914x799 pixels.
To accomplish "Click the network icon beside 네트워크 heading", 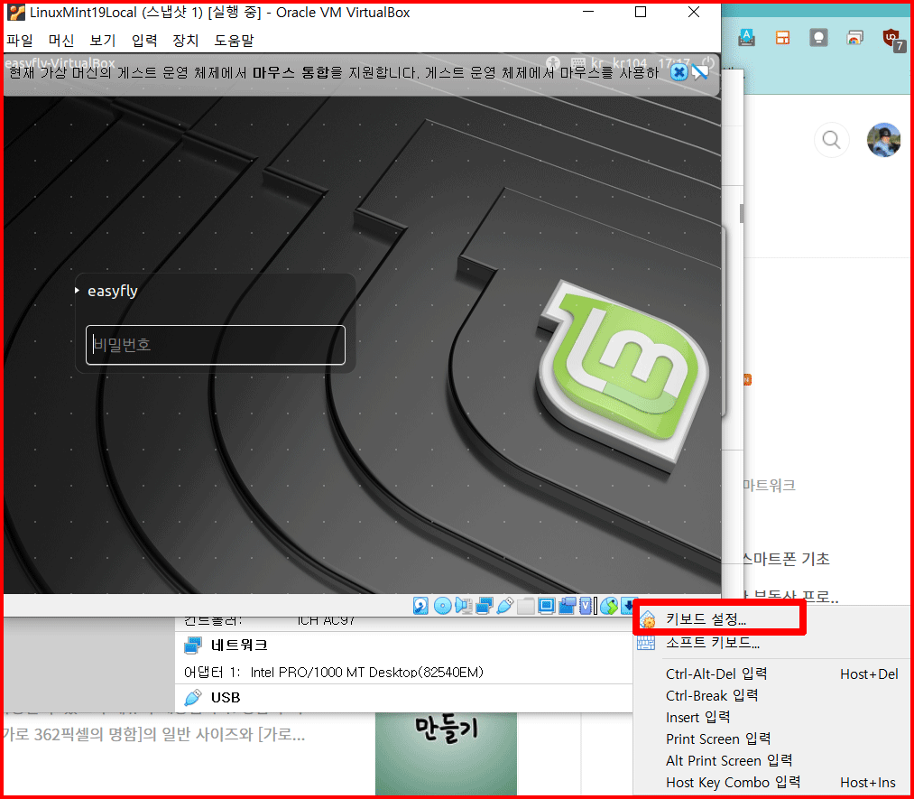I will pos(193,646).
